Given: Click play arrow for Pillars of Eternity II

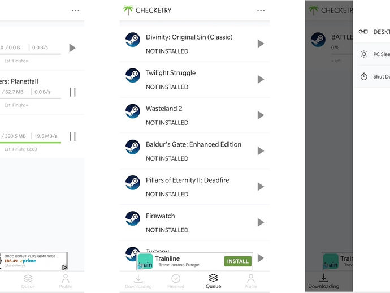Looking at the screenshot, I should click(261, 187).
